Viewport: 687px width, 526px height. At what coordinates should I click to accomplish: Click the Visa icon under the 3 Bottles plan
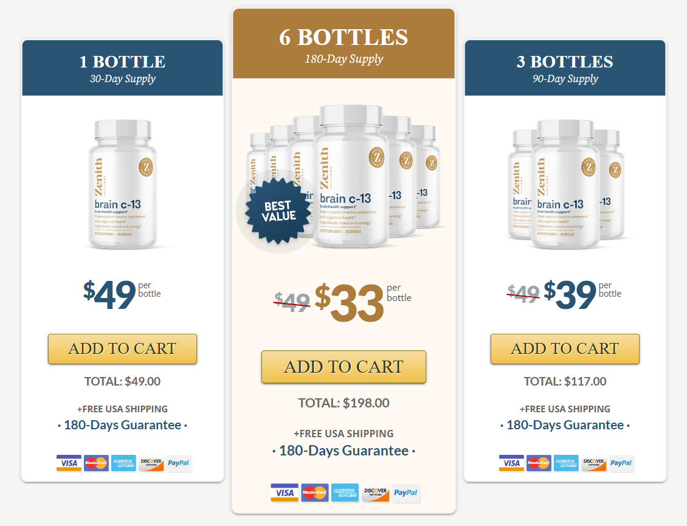pos(511,463)
